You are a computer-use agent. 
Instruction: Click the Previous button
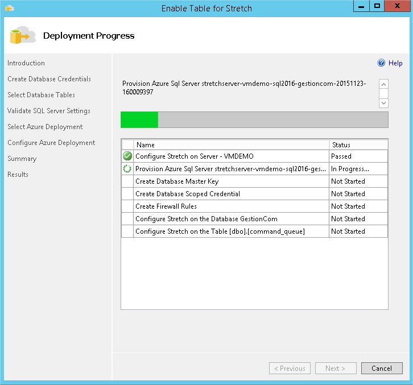290,368
